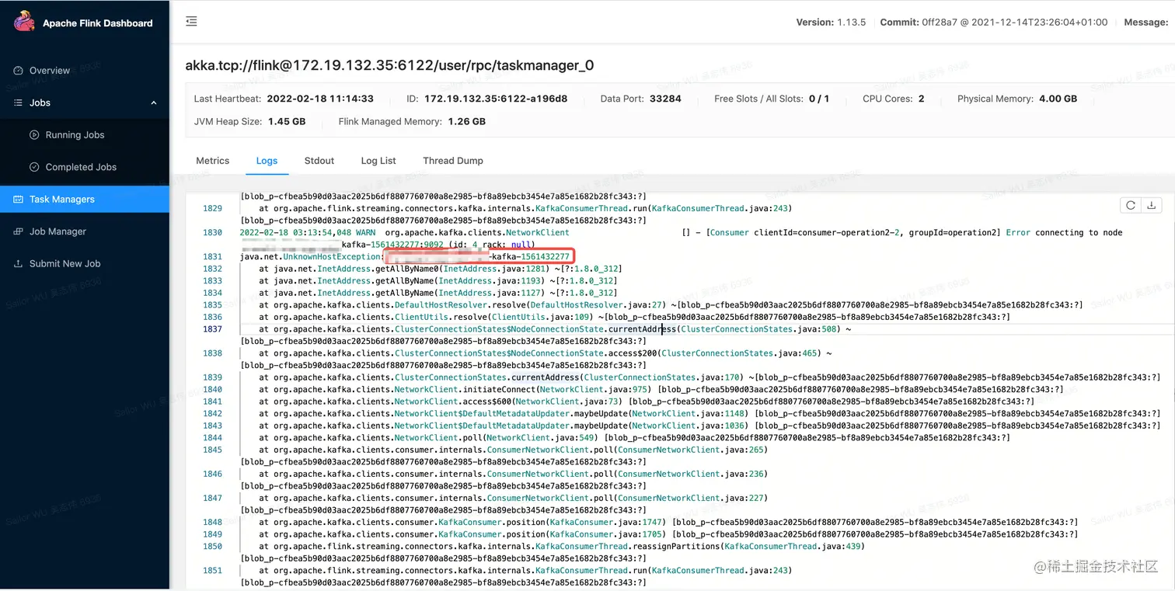This screenshot has width=1175, height=591.
Task: Open the Completed Jobs page
Action: (x=81, y=167)
